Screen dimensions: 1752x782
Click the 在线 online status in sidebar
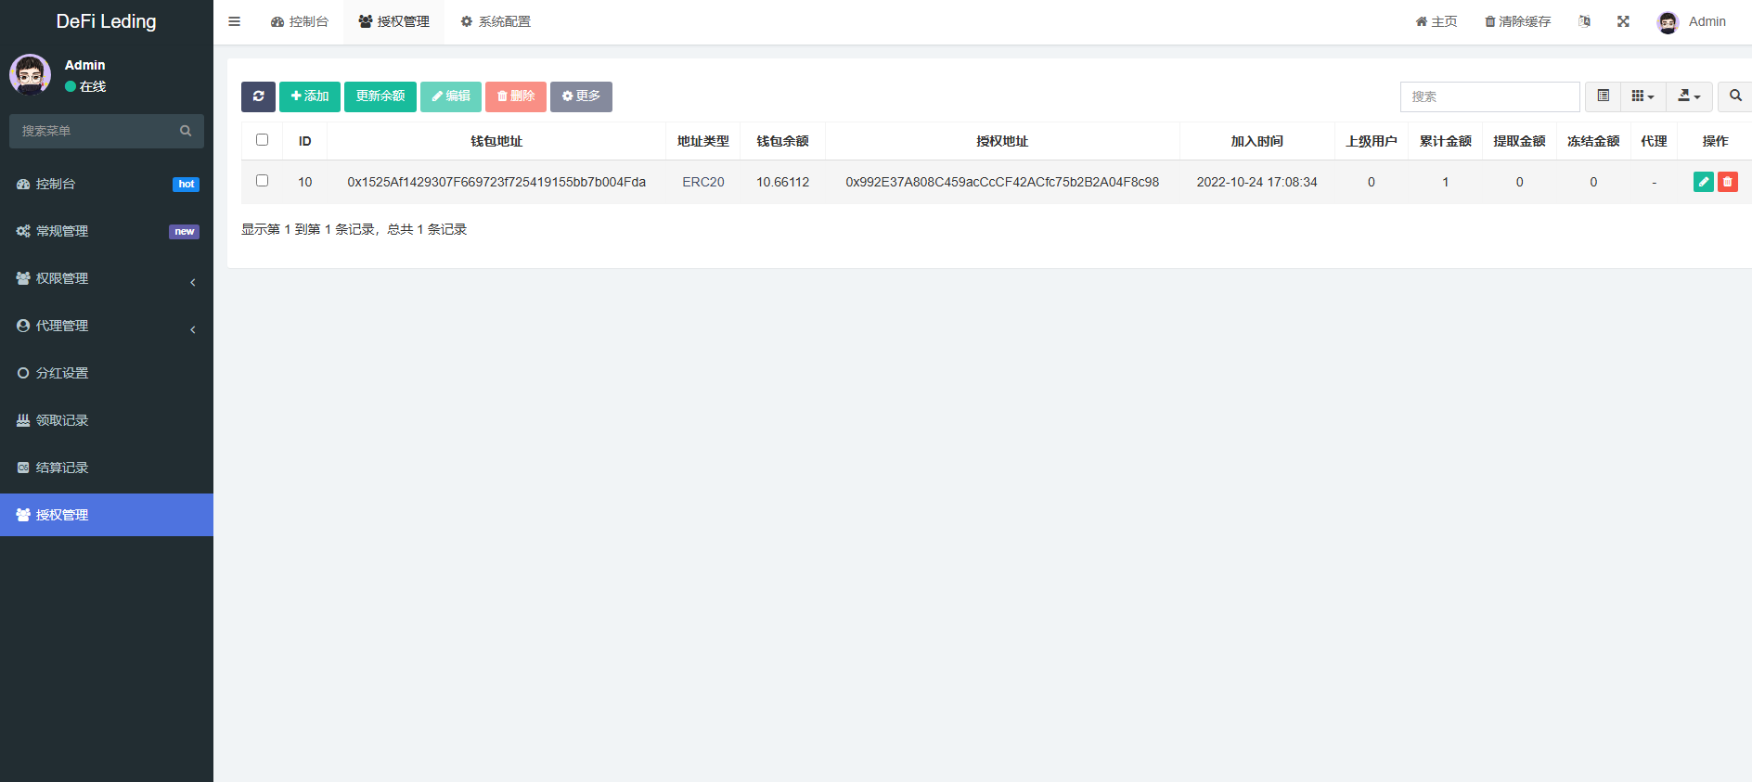click(x=85, y=86)
